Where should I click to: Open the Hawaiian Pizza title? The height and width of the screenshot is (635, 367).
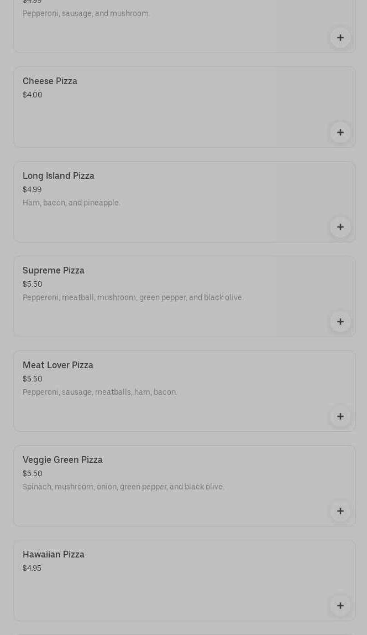(54, 555)
